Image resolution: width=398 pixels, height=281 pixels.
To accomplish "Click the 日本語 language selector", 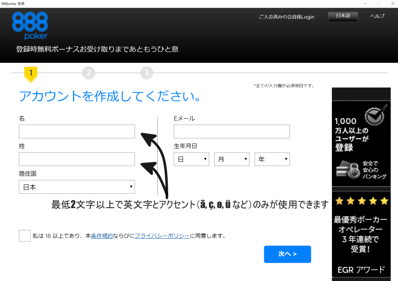I will point(343,16).
